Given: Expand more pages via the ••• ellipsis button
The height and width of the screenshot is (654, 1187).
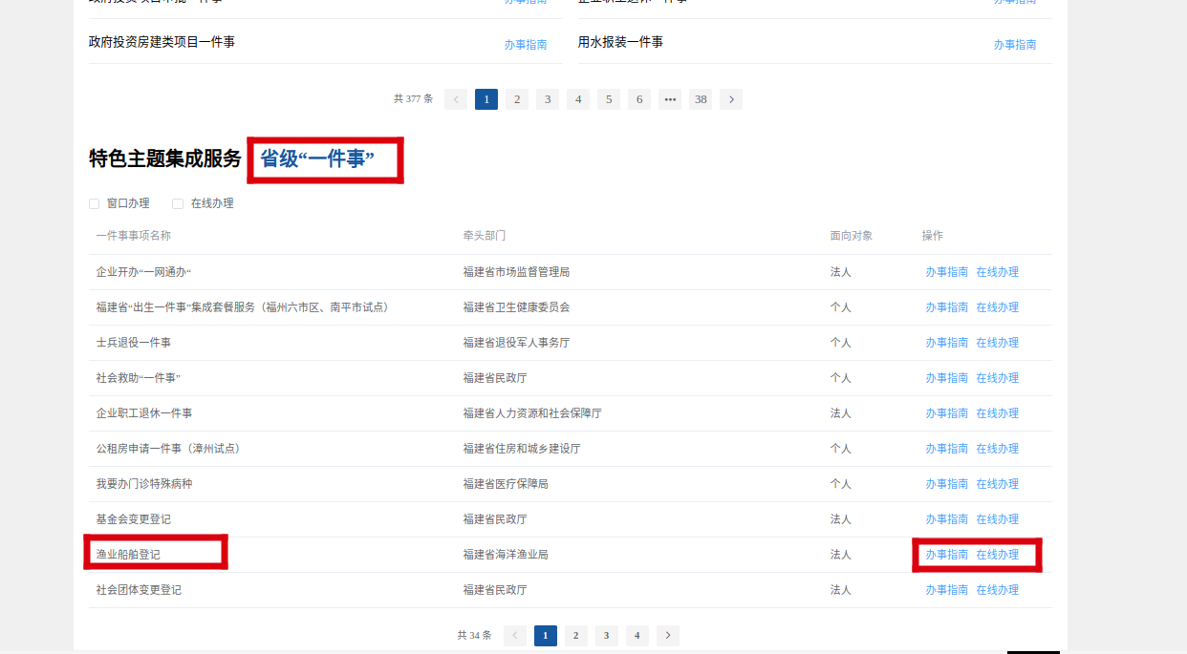Looking at the screenshot, I should (x=670, y=99).
